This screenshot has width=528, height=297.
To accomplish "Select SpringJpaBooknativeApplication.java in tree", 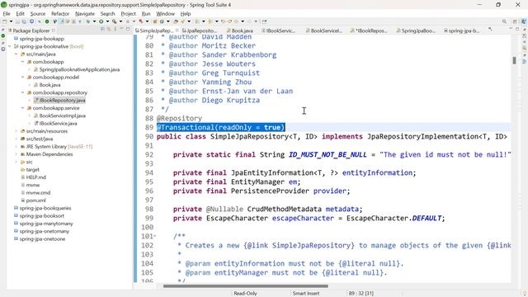I will tap(79, 69).
